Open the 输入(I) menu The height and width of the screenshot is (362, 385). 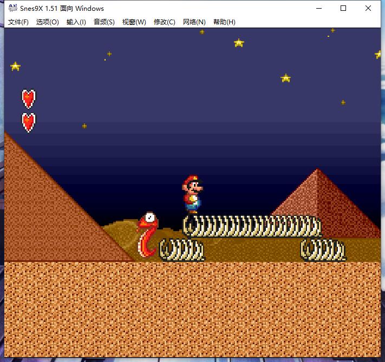(x=76, y=22)
